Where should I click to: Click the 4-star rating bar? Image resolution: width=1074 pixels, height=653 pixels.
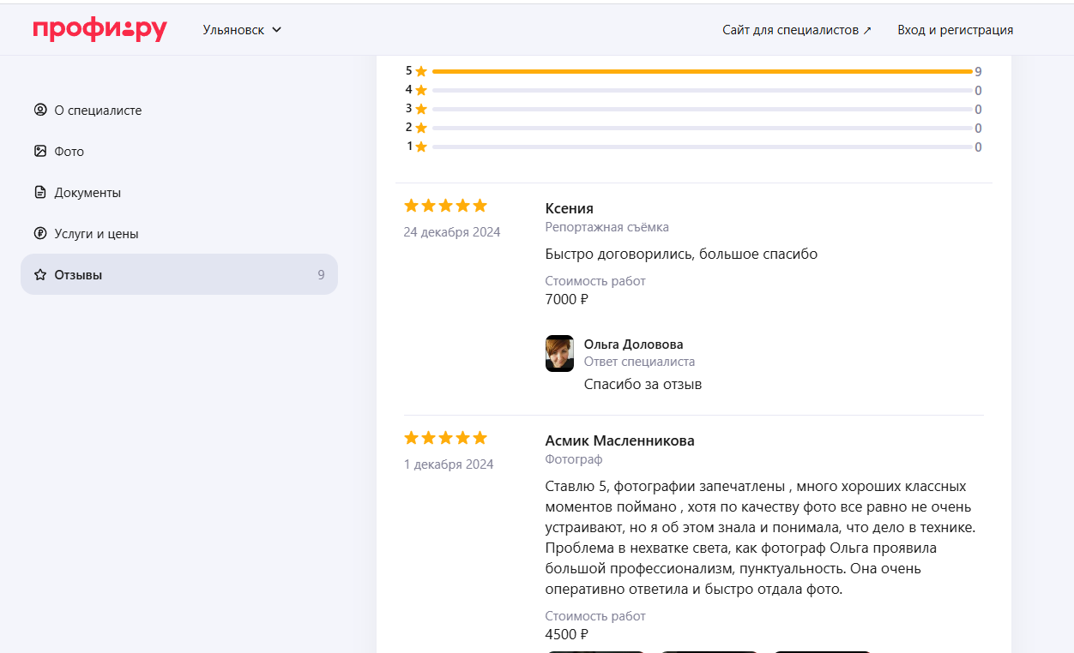[702, 90]
